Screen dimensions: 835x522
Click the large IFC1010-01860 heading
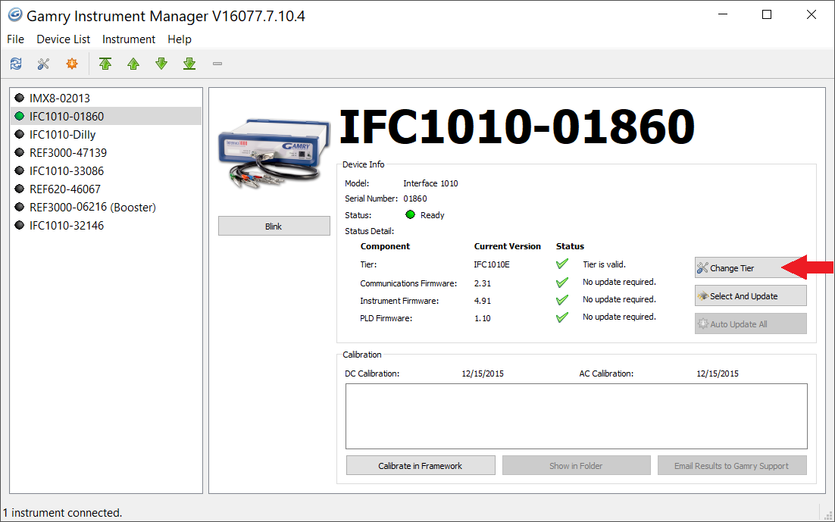tap(517, 127)
